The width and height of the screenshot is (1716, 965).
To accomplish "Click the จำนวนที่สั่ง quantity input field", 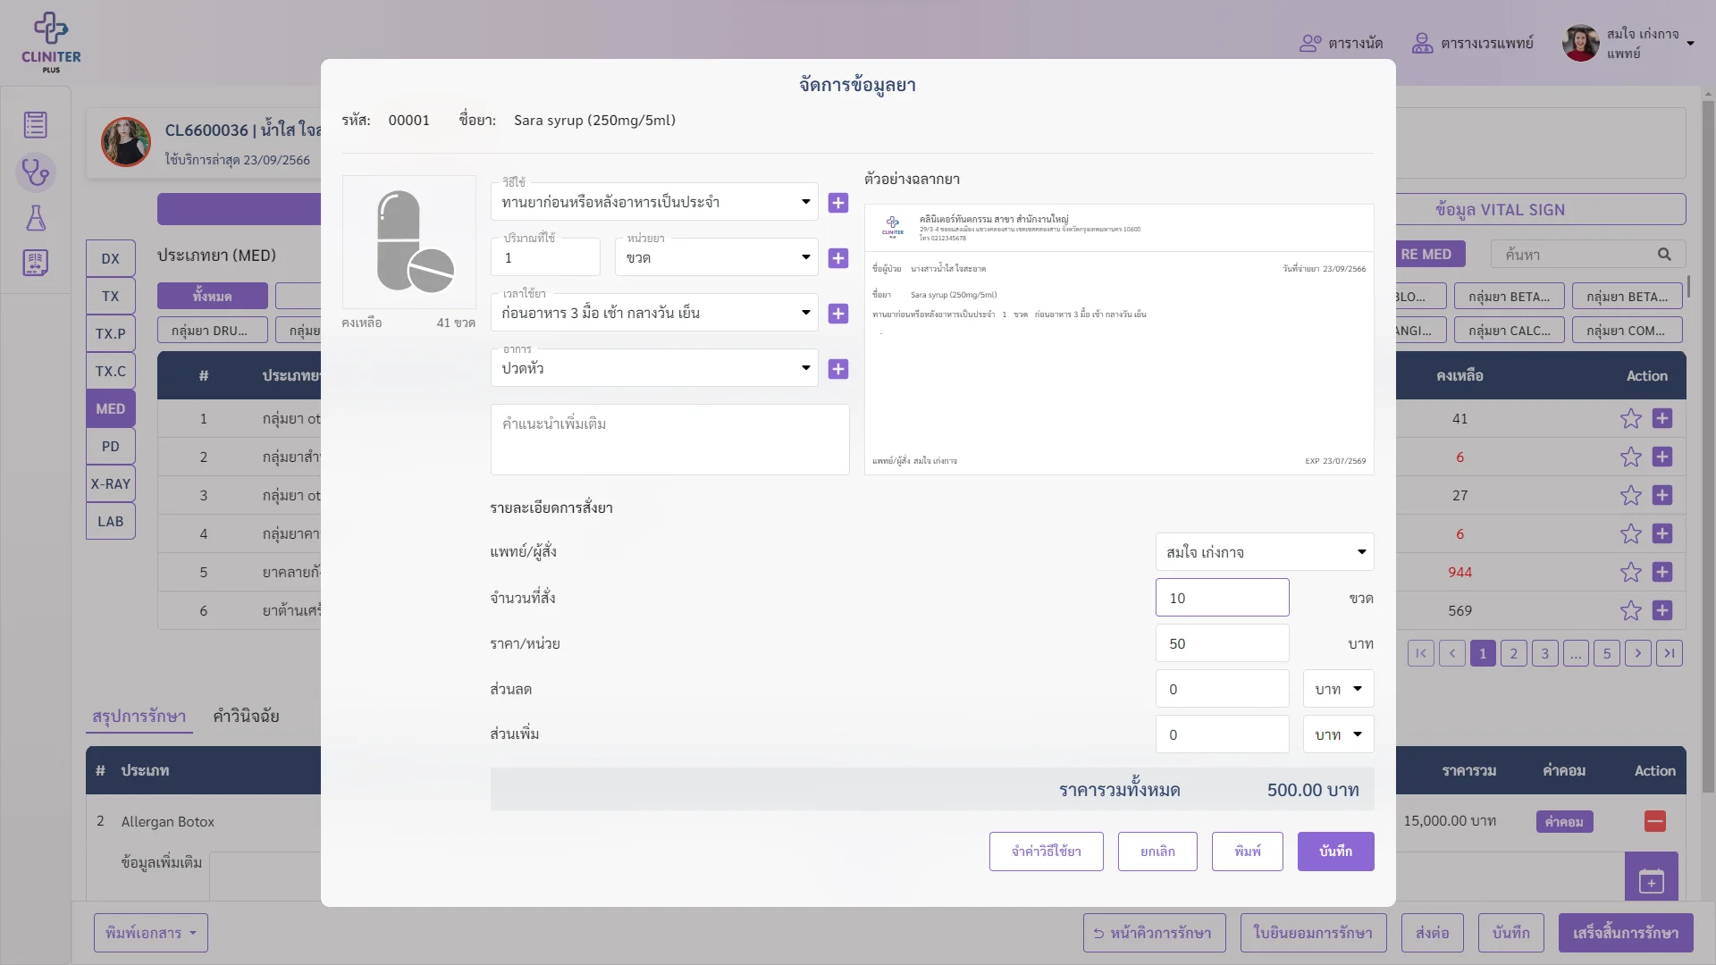I will click(x=1222, y=598).
